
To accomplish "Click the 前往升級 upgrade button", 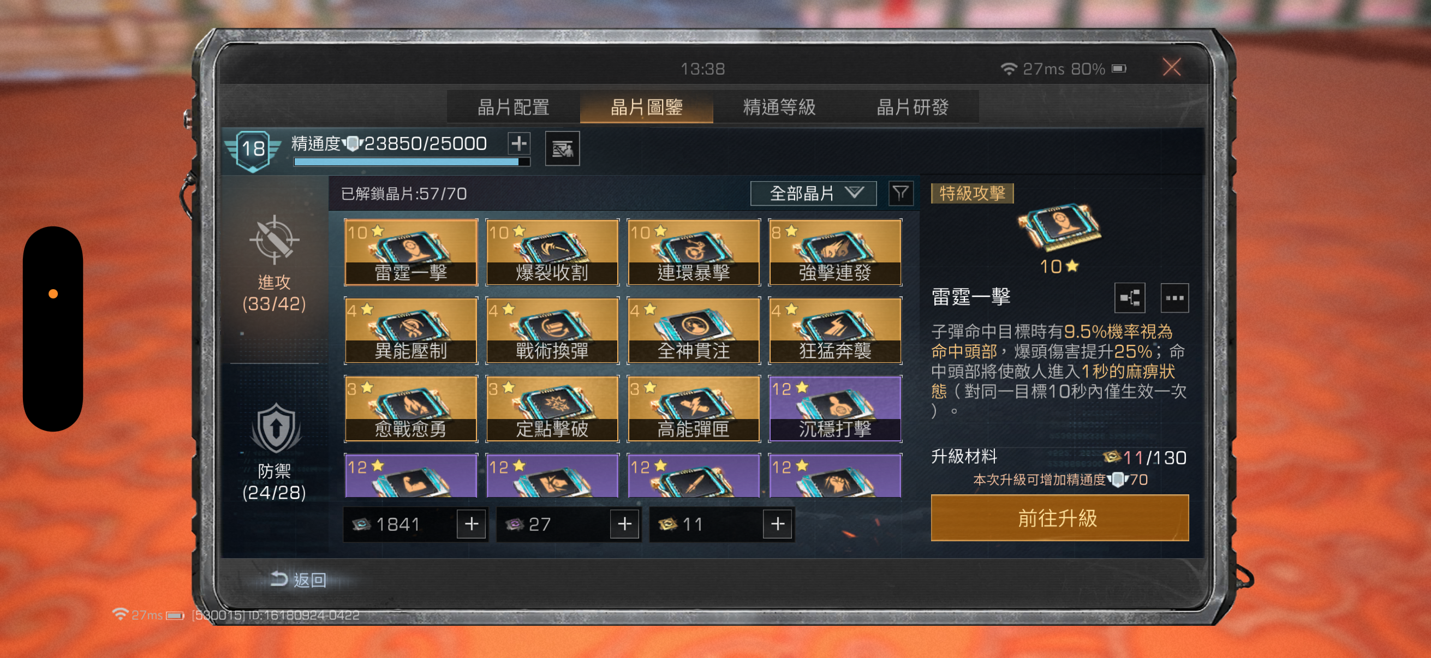I will [x=1059, y=518].
